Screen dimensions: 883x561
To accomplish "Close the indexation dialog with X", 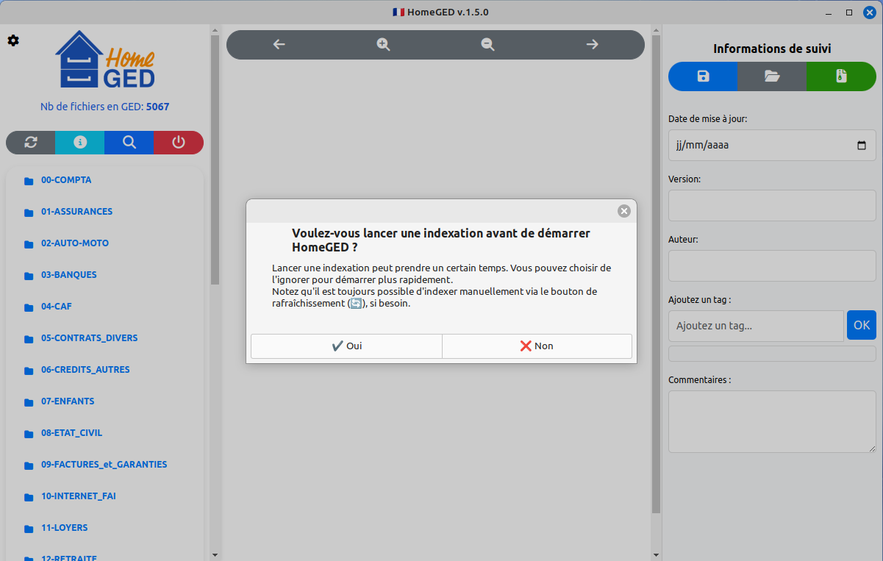I will point(624,211).
